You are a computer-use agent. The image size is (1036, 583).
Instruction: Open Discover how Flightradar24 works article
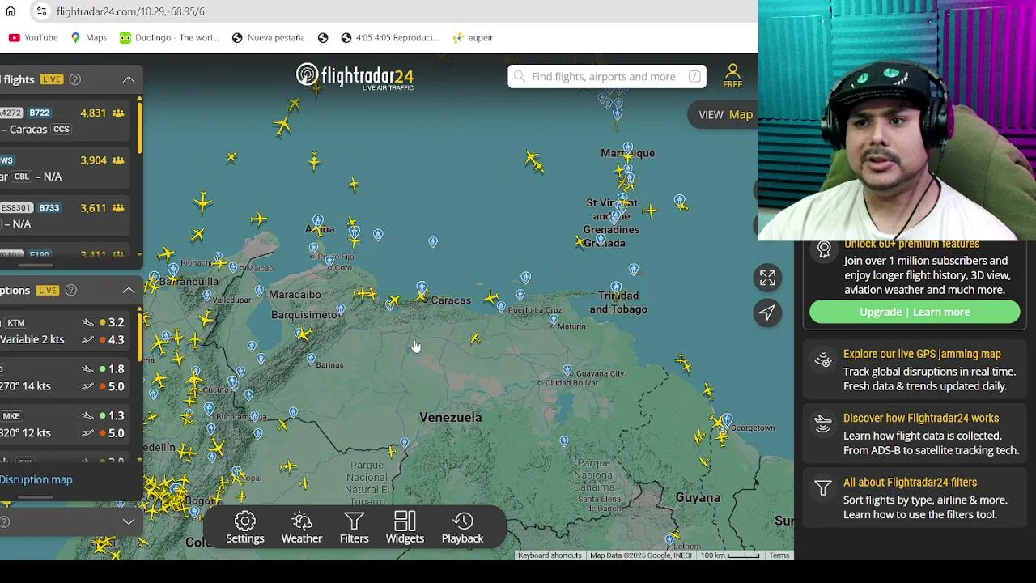coord(921,418)
